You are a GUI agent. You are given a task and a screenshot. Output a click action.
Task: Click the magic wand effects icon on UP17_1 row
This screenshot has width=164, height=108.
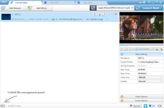[104, 14]
